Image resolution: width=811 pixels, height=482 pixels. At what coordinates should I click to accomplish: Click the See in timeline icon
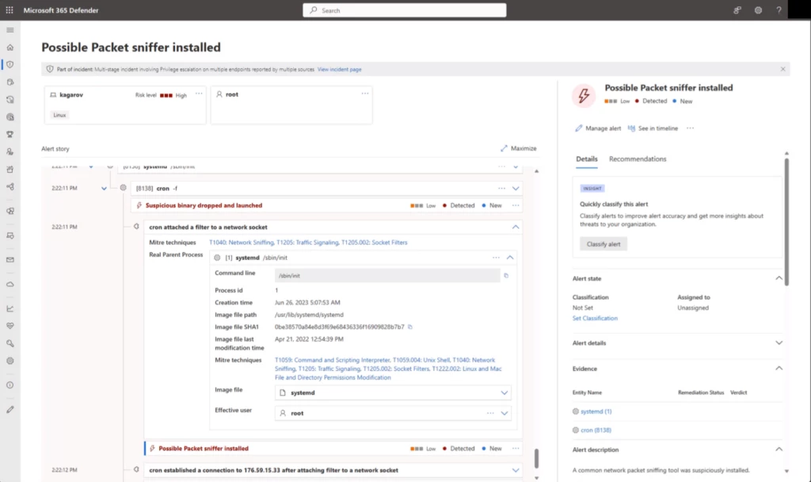point(632,128)
